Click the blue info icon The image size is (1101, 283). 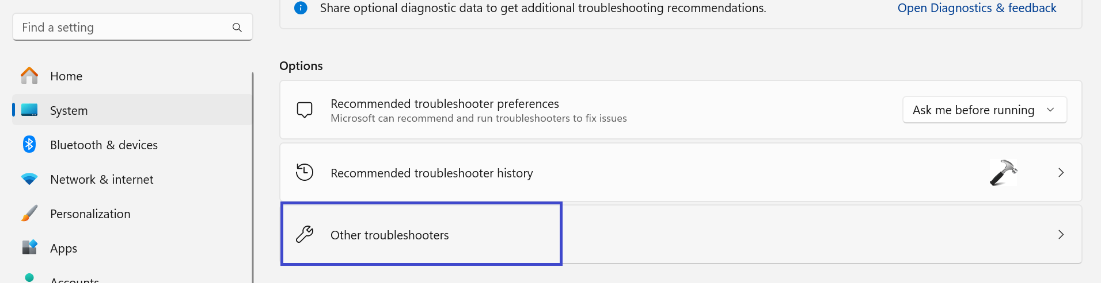point(301,8)
